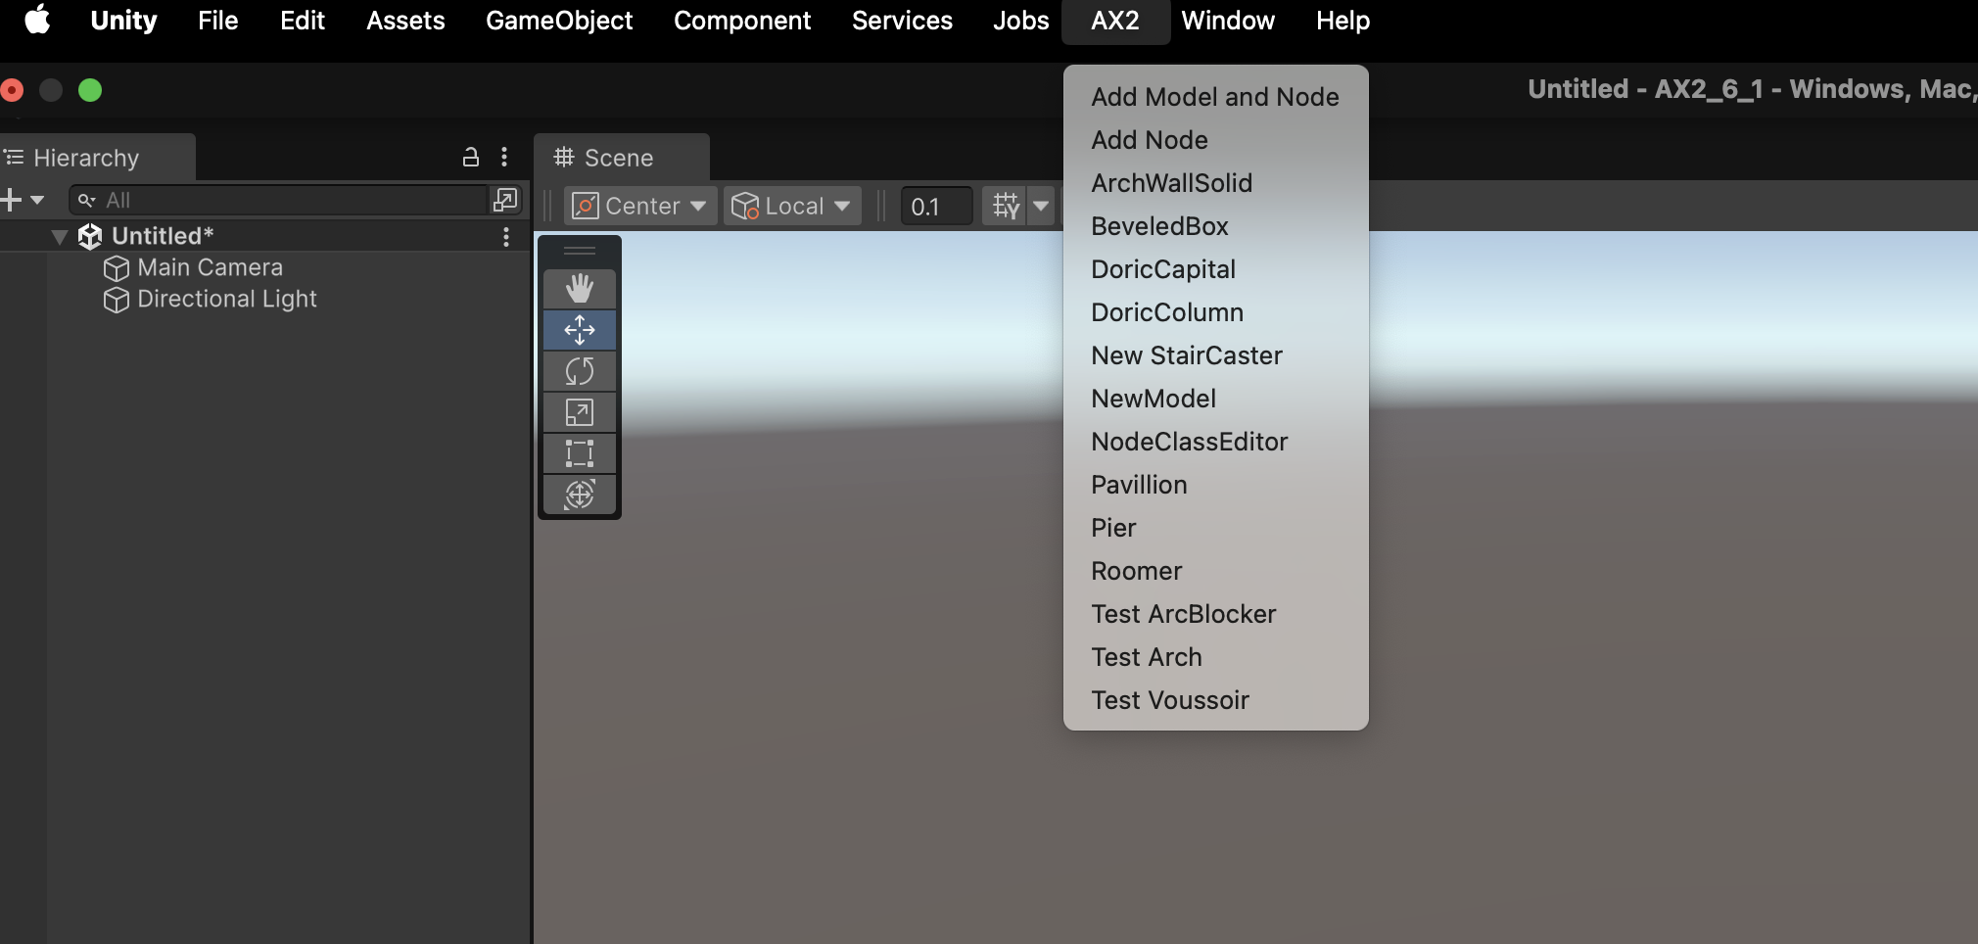Collapse the Untitled scene tree
Viewport: 1978px width, 944px height.
60,236
